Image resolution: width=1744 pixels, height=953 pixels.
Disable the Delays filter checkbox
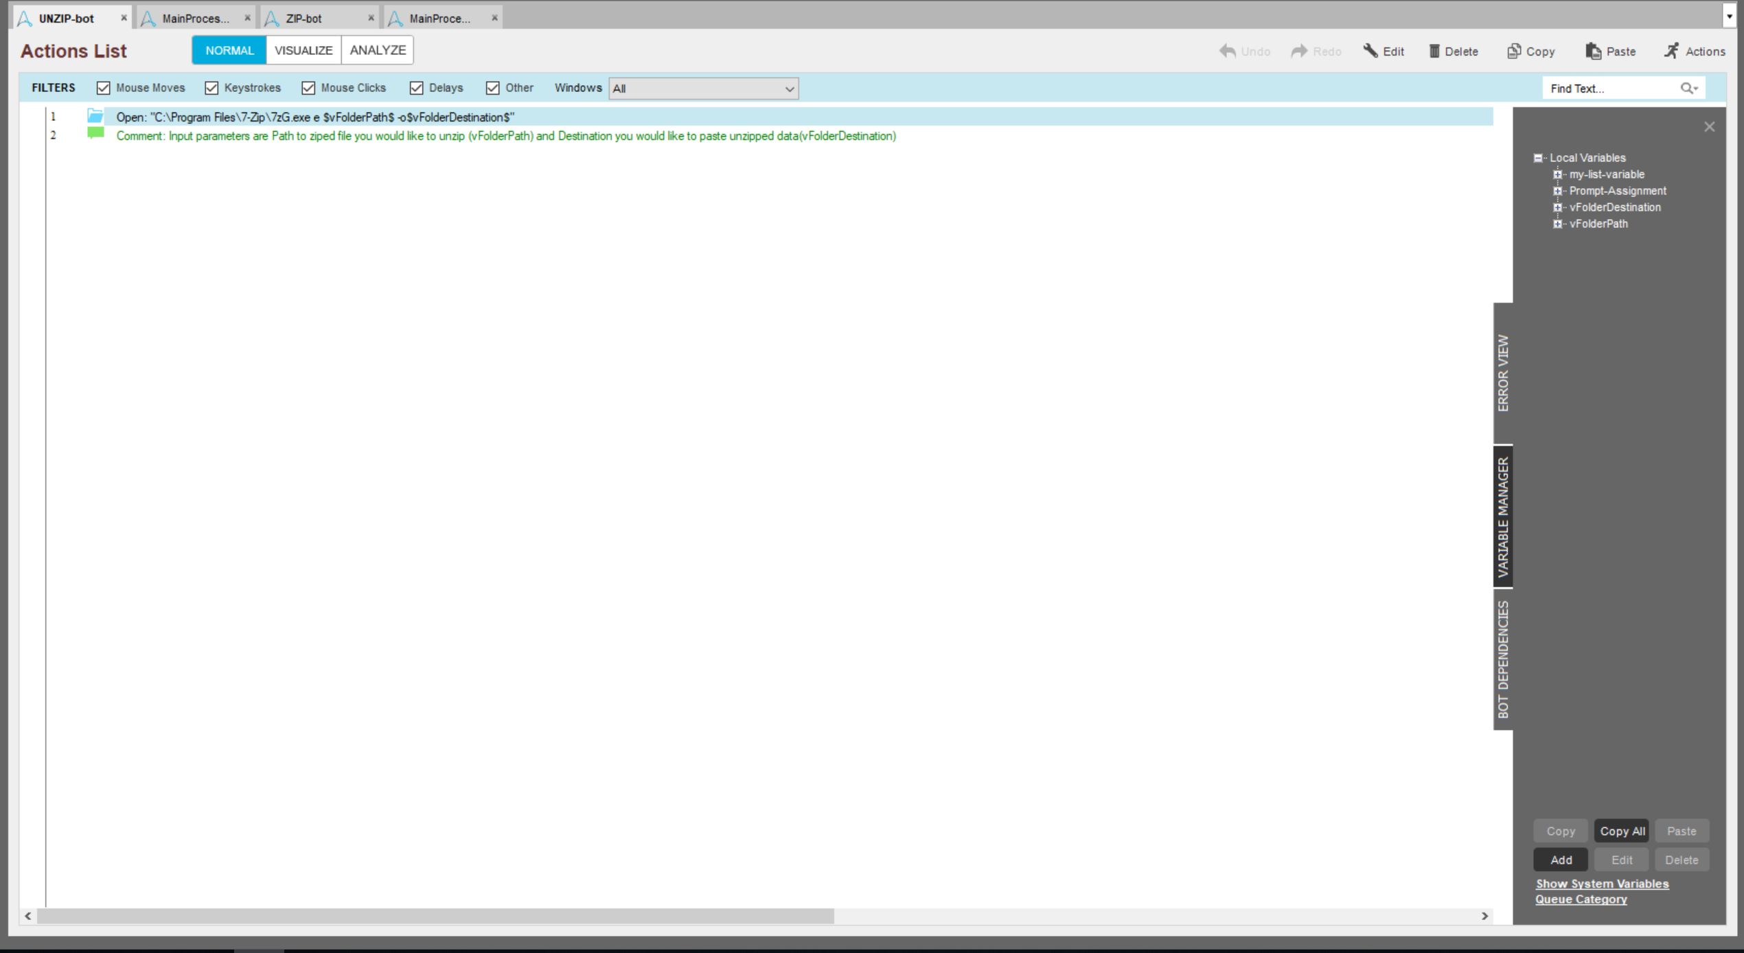pyautogui.click(x=416, y=88)
